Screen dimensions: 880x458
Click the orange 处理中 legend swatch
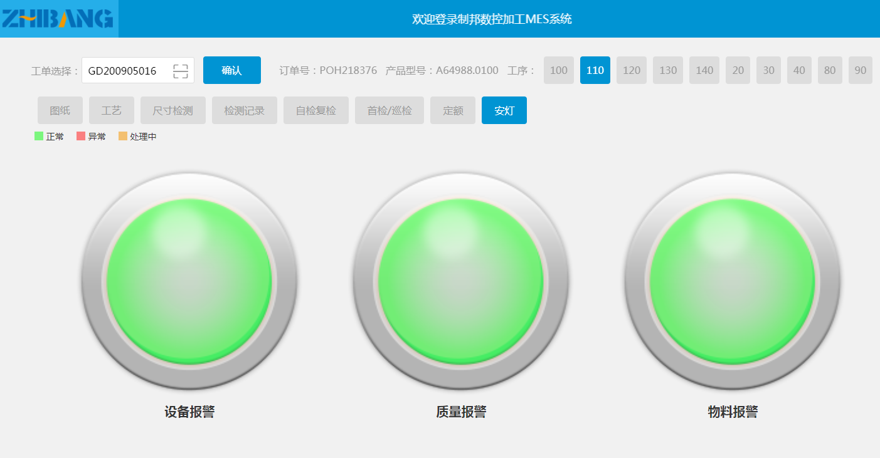point(123,136)
